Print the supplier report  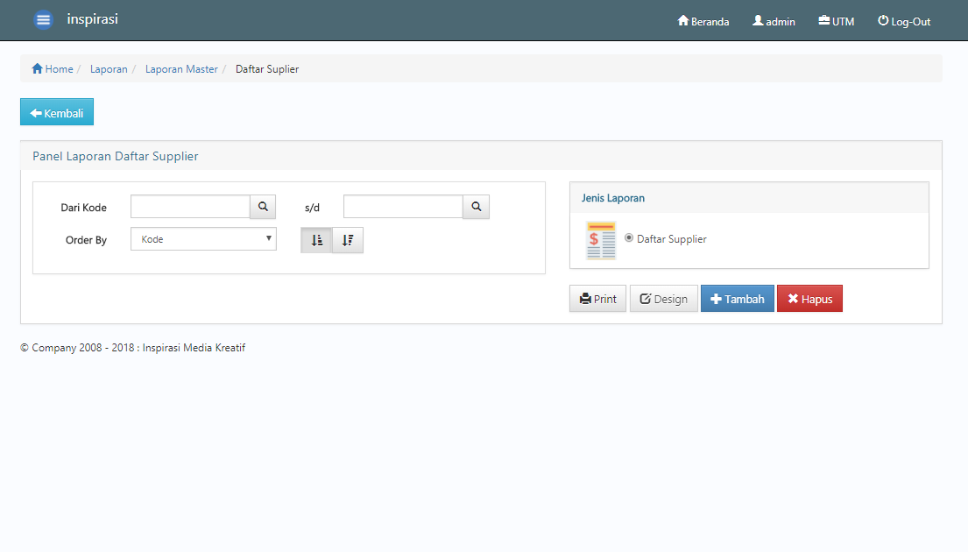[597, 299]
